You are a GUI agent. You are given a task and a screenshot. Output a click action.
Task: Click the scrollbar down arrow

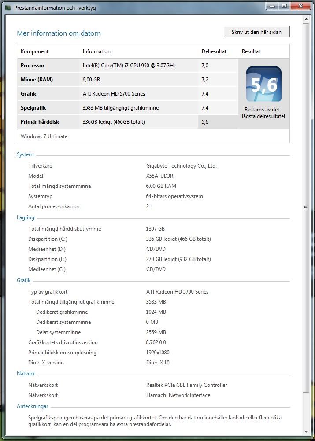(306, 432)
